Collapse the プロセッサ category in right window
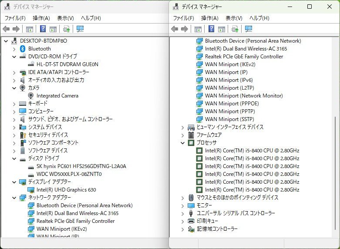This screenshot has width=340, height=249. 182,143
